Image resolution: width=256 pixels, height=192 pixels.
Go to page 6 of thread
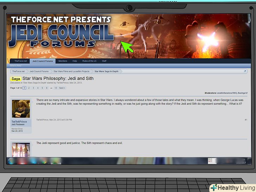click(47, 88)
